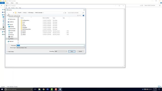Screen dimensions: 162x91
Task: Open Desktop in the navigation pane
Action: (x=12, y=27)
